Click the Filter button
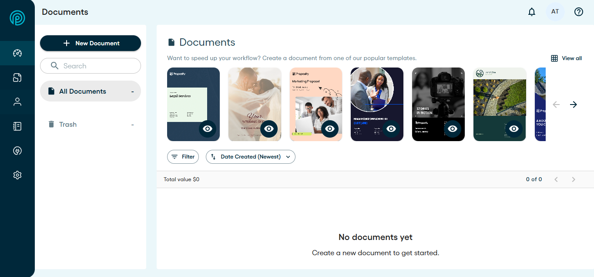The image size is (594, 277). [183, 157]
